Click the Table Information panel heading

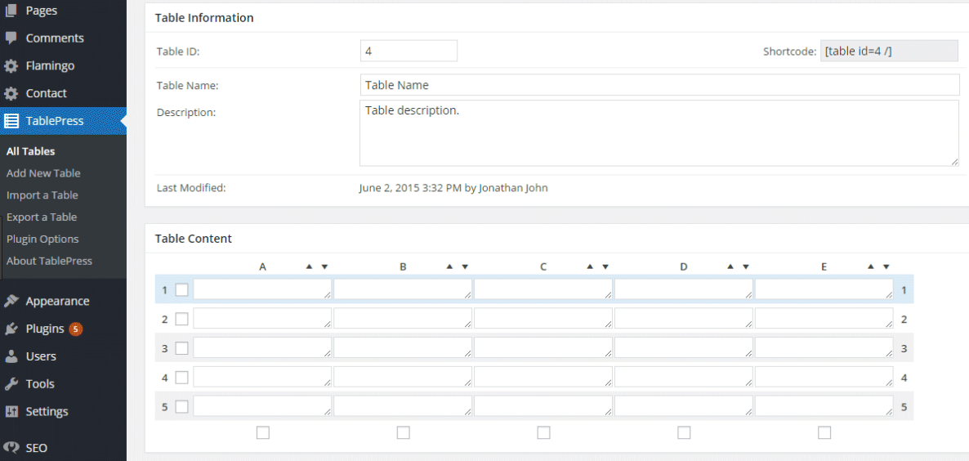[204, 18]
